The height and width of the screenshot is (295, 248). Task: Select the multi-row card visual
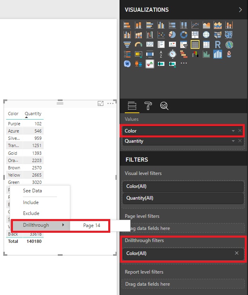point(161,44)
